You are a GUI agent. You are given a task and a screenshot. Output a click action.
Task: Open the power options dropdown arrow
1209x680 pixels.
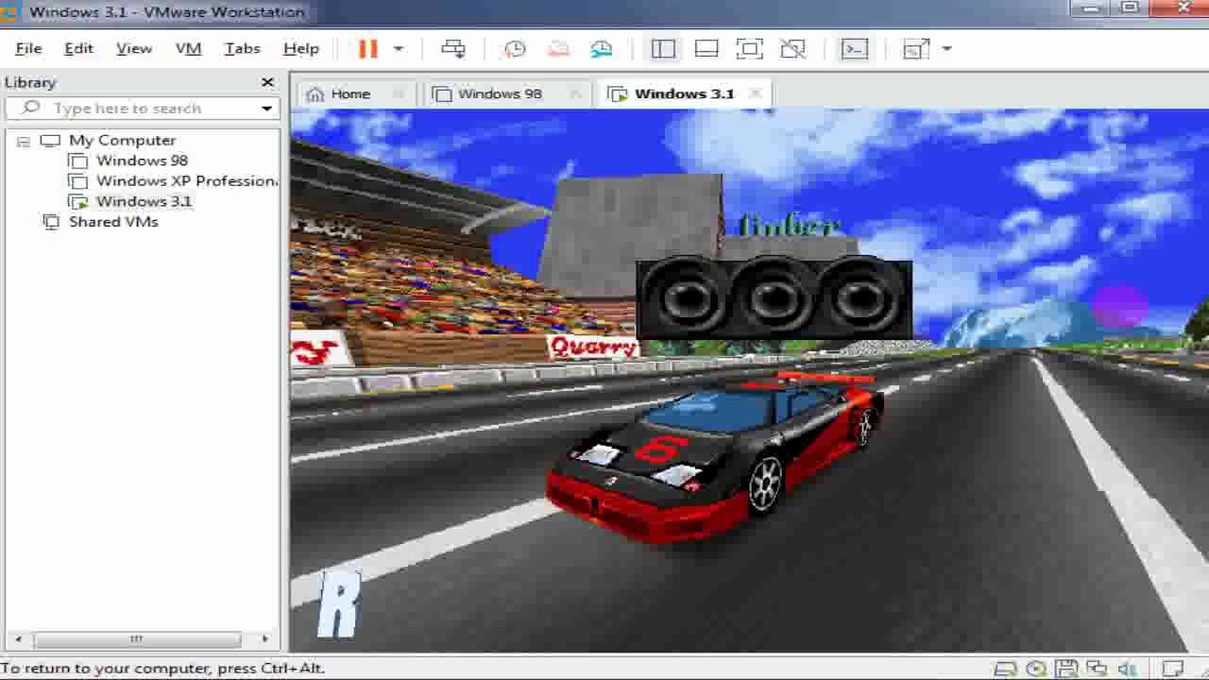tap(398, 49)
